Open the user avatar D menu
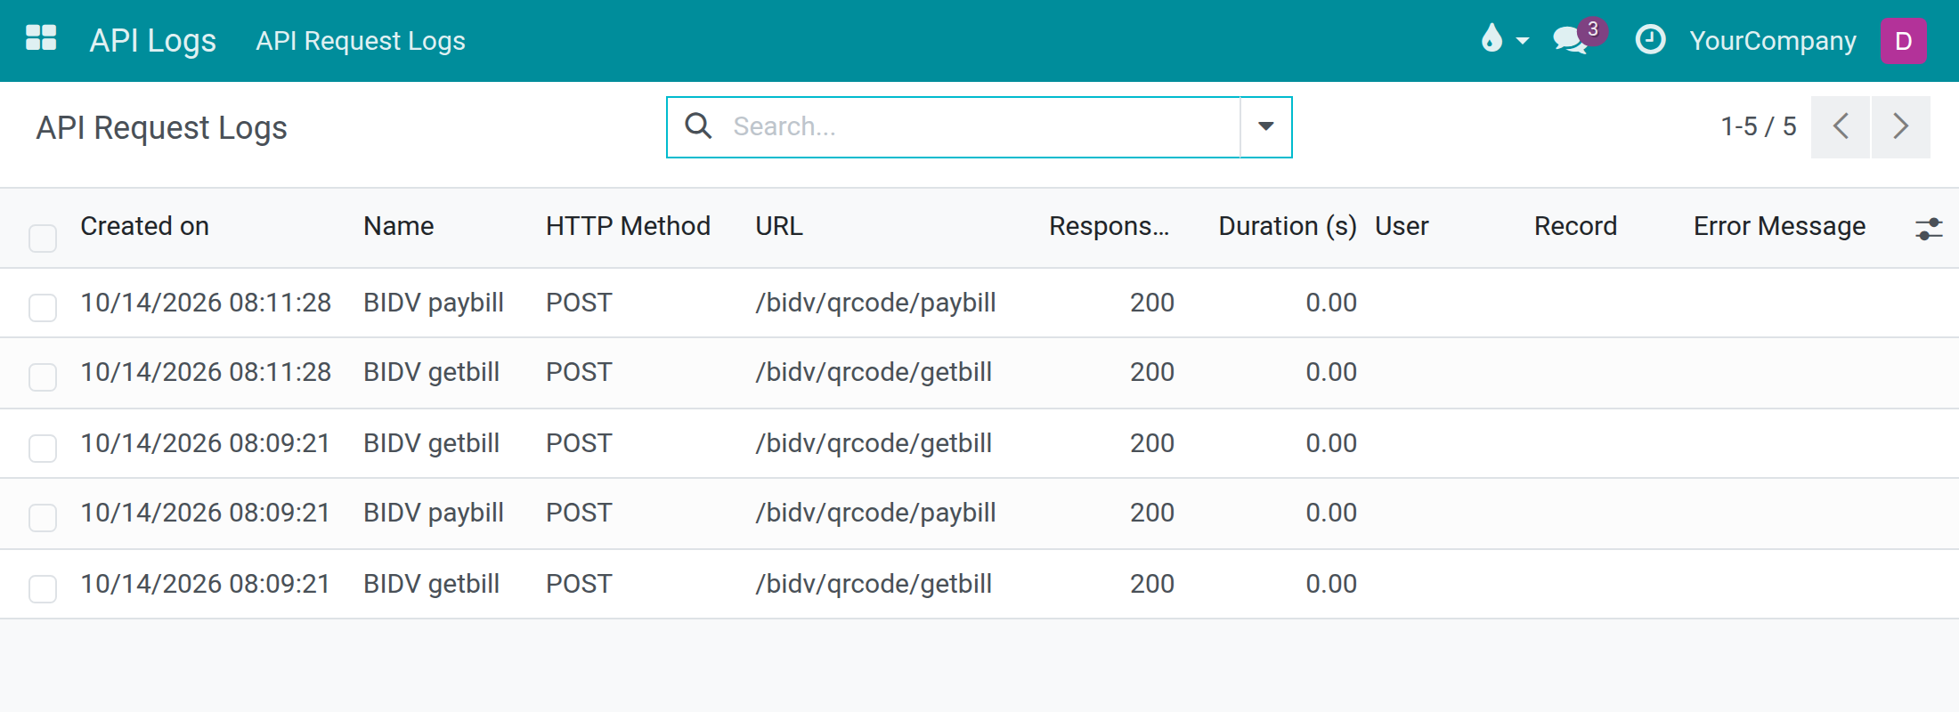1959x712 pixels. [1903, 41]
